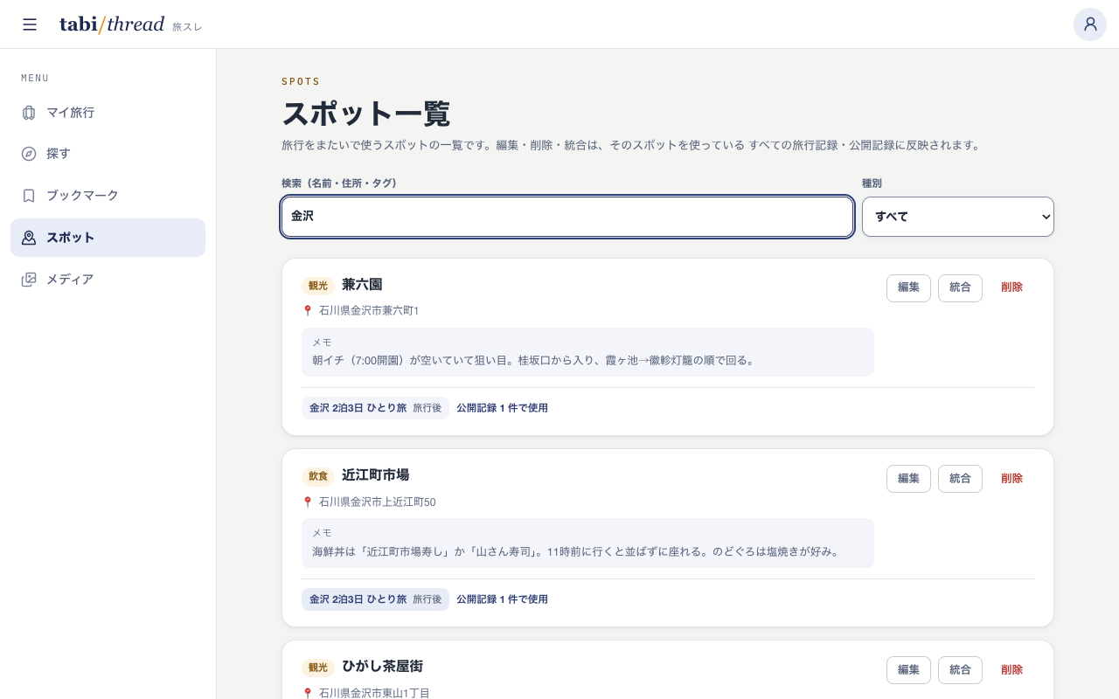
Task: Click address 石川県金沢市上近江町50
Action: [x=378, y=502]
